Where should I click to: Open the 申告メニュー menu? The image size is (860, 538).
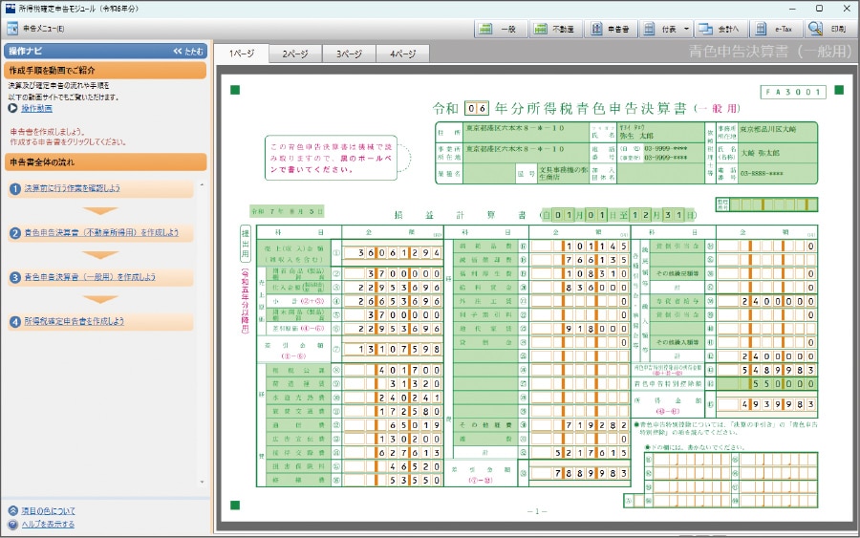(x=36, y=29)
